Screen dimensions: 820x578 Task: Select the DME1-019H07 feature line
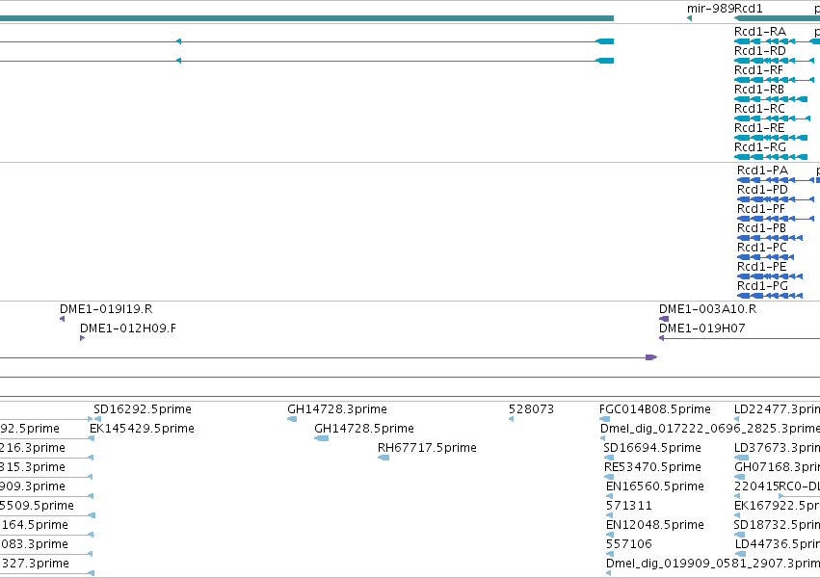coord(739,338)
